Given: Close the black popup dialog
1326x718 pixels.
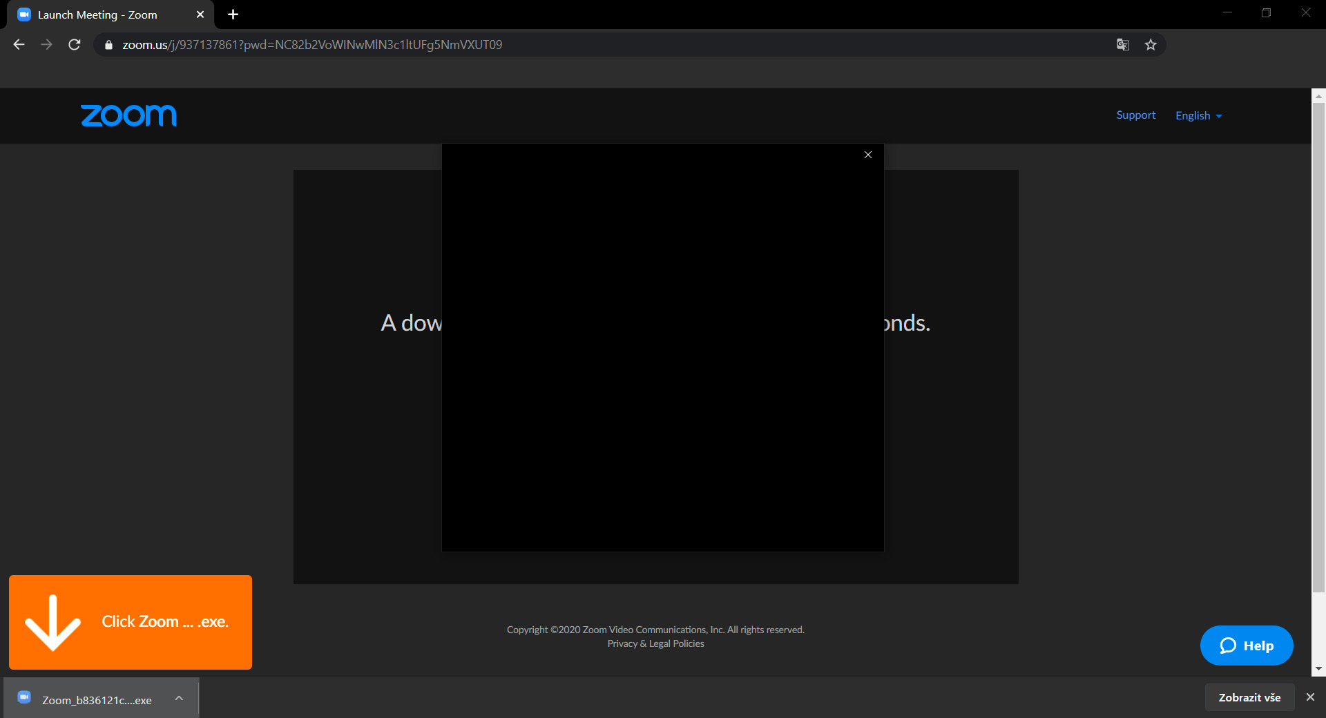Looking at the screenshot, I should [868, 155].
